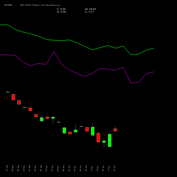
Task: Click the open value O: 9.80
Action: 61,12
